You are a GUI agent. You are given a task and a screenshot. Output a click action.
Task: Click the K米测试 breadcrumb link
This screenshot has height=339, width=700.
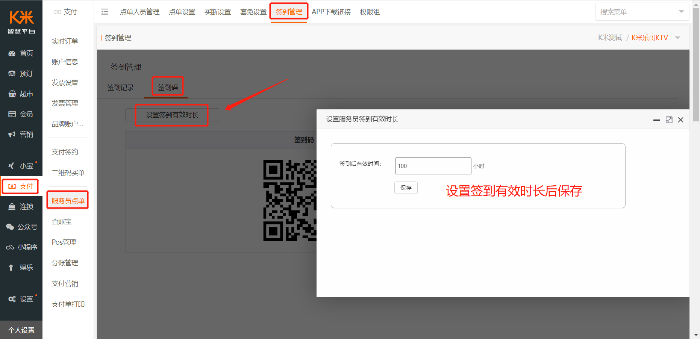point(610,38)
